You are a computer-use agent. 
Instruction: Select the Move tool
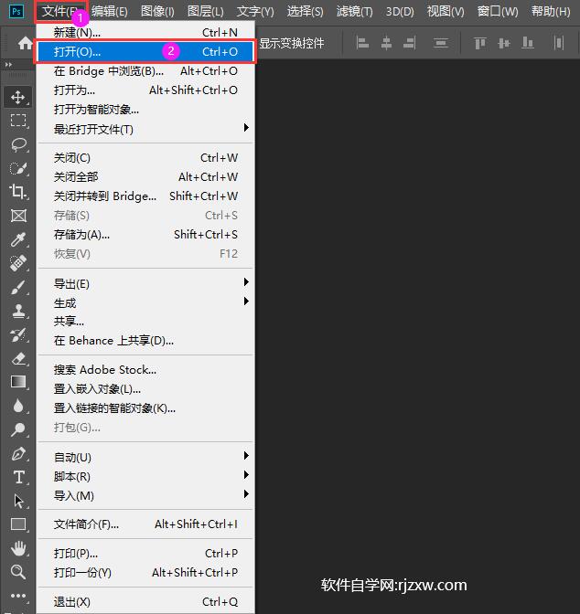pyautogui.click(x=18, y=97)
